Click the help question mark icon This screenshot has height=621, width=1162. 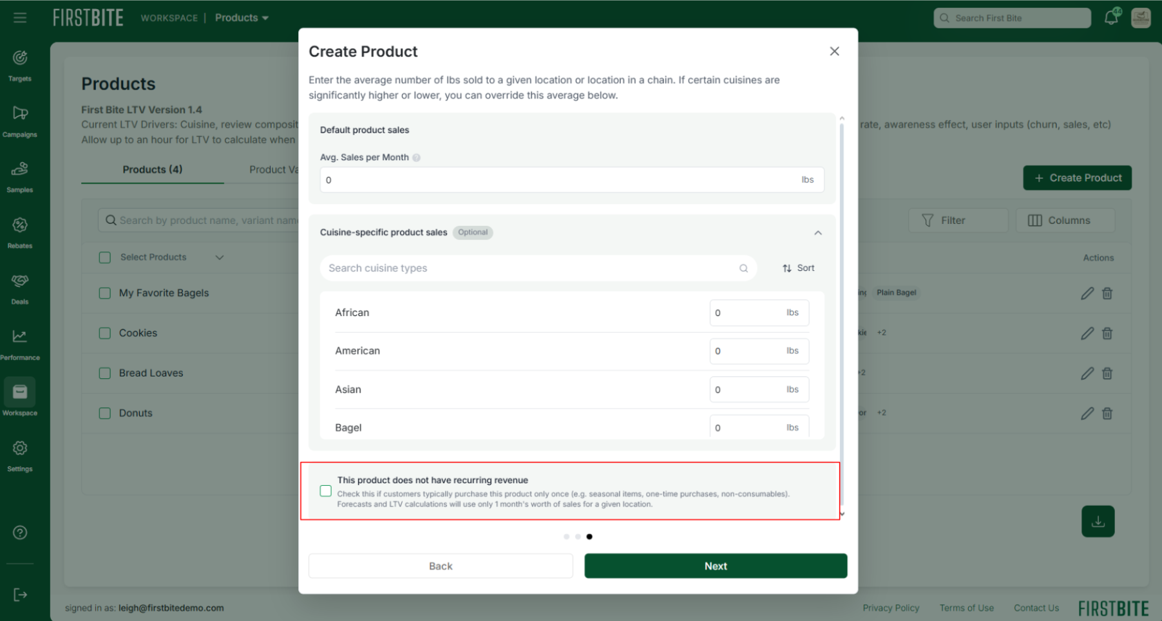tap(20, 533)
